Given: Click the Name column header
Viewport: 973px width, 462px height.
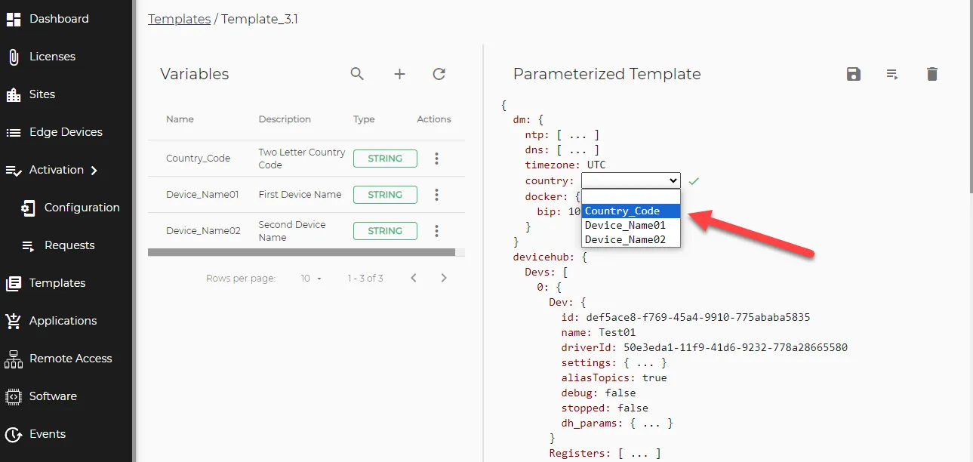Looking at the screenshot, I should click(x=180, y=119).
